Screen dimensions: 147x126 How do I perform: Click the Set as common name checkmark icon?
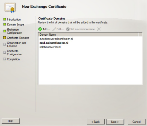(x=68, y=29)
